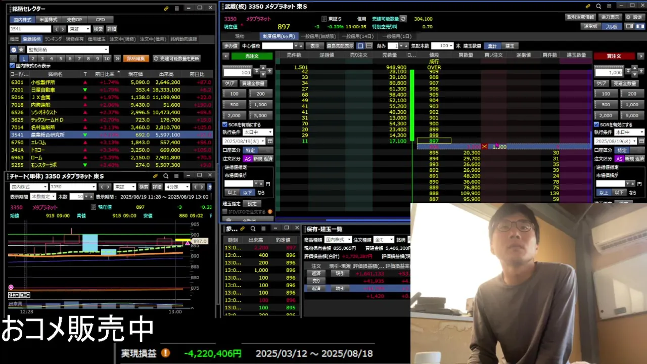Click link icon in 歩み window title bar
The height and width of the screenshot is (364, 647).
pyautogui.click(x=243, y=229)
